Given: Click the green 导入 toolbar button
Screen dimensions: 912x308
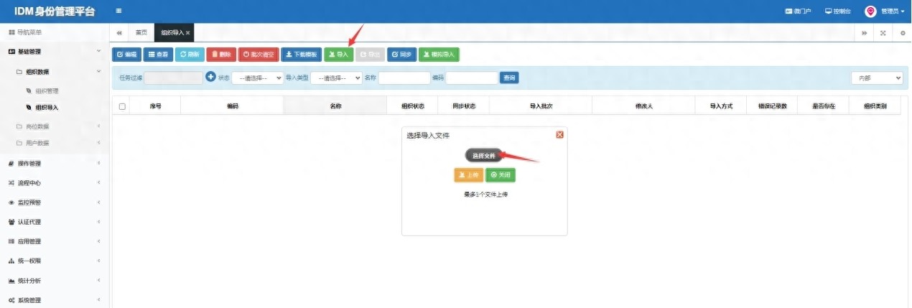Looking at the screenshot, I should (338, 55).
